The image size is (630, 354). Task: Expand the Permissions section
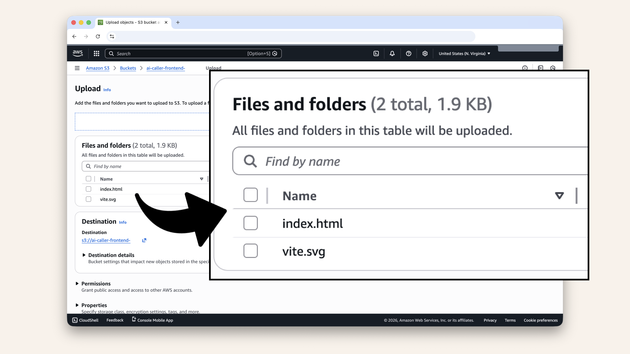click(x=77, y=284)
